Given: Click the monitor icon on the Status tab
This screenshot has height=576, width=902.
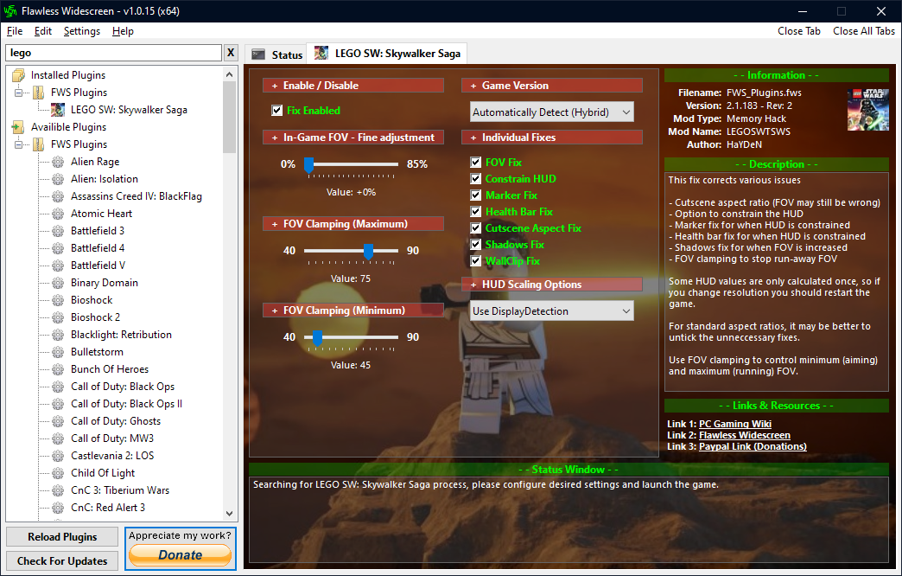Looking at the screenshot, I should (x=259, y=54).
